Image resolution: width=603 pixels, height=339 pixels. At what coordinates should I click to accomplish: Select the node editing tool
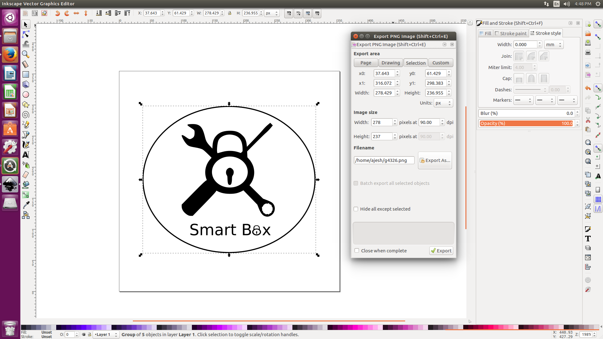tap(25, 34)
